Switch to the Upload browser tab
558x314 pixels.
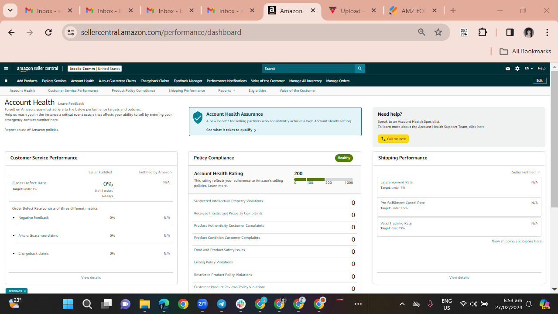pyautogui.click(x=351, y=11)
